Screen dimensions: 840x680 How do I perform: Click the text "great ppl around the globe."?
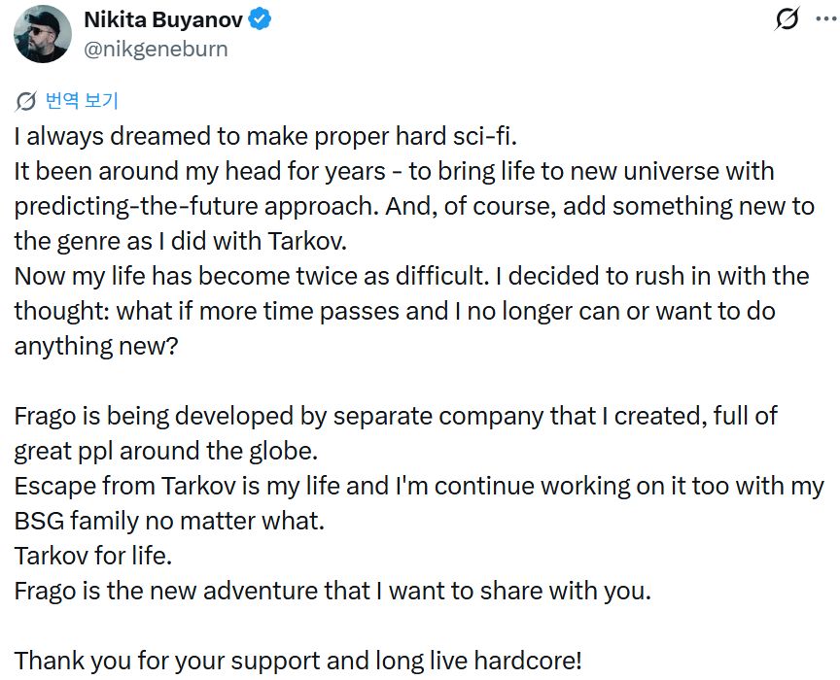[x=166, y=451]
